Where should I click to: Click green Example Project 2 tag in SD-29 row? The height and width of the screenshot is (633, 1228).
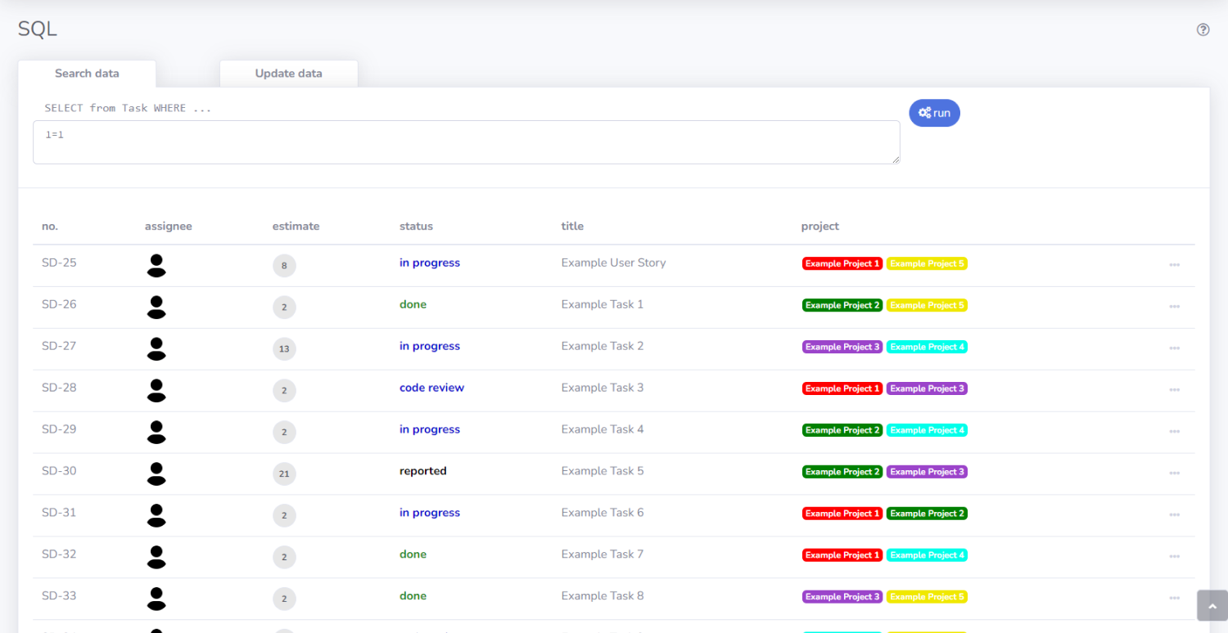842,430
